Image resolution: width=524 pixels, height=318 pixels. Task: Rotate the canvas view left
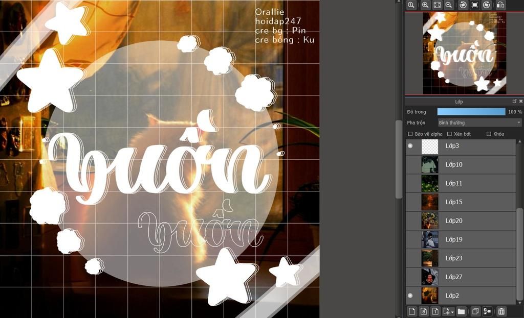point(463,5)
